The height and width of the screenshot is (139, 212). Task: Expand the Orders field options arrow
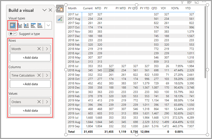[x=47, y=102]
